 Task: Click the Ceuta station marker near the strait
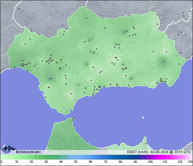pyautogui.click(x=74, y=118)
